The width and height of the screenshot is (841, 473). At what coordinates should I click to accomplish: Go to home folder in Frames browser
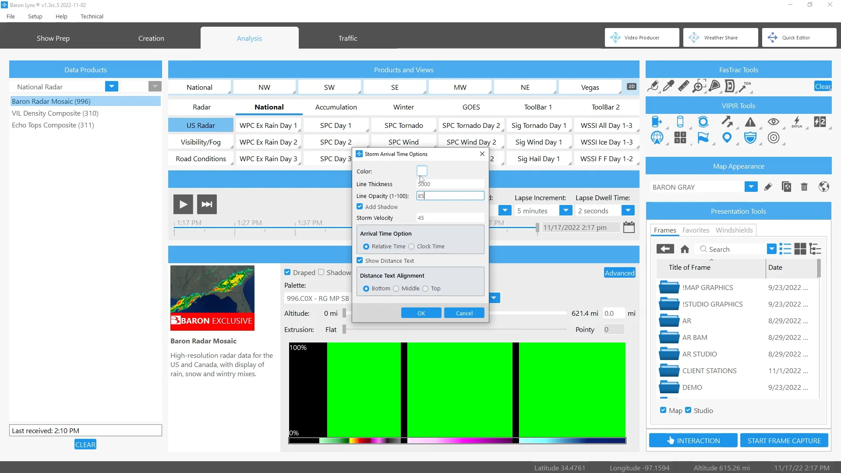coord(685,249)
